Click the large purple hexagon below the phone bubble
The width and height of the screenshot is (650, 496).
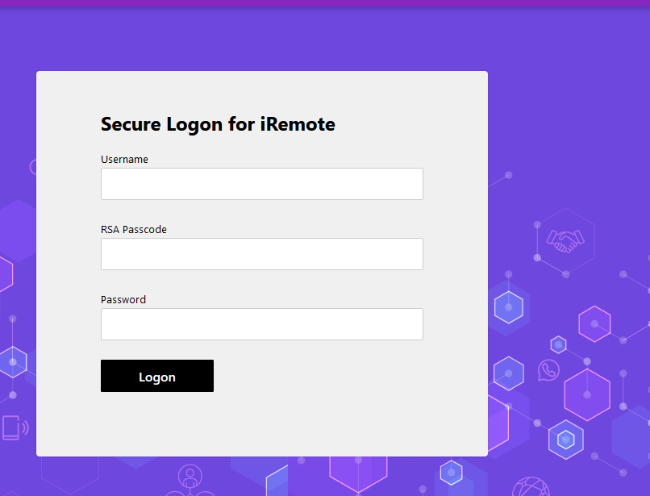[x=587, y=395]
